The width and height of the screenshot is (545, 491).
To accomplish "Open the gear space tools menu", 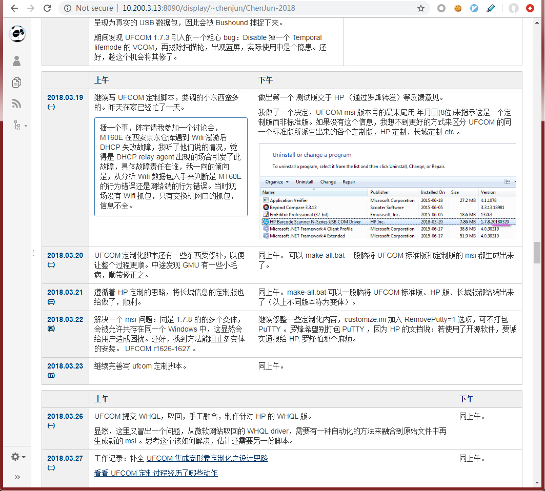I will [18, 457].
